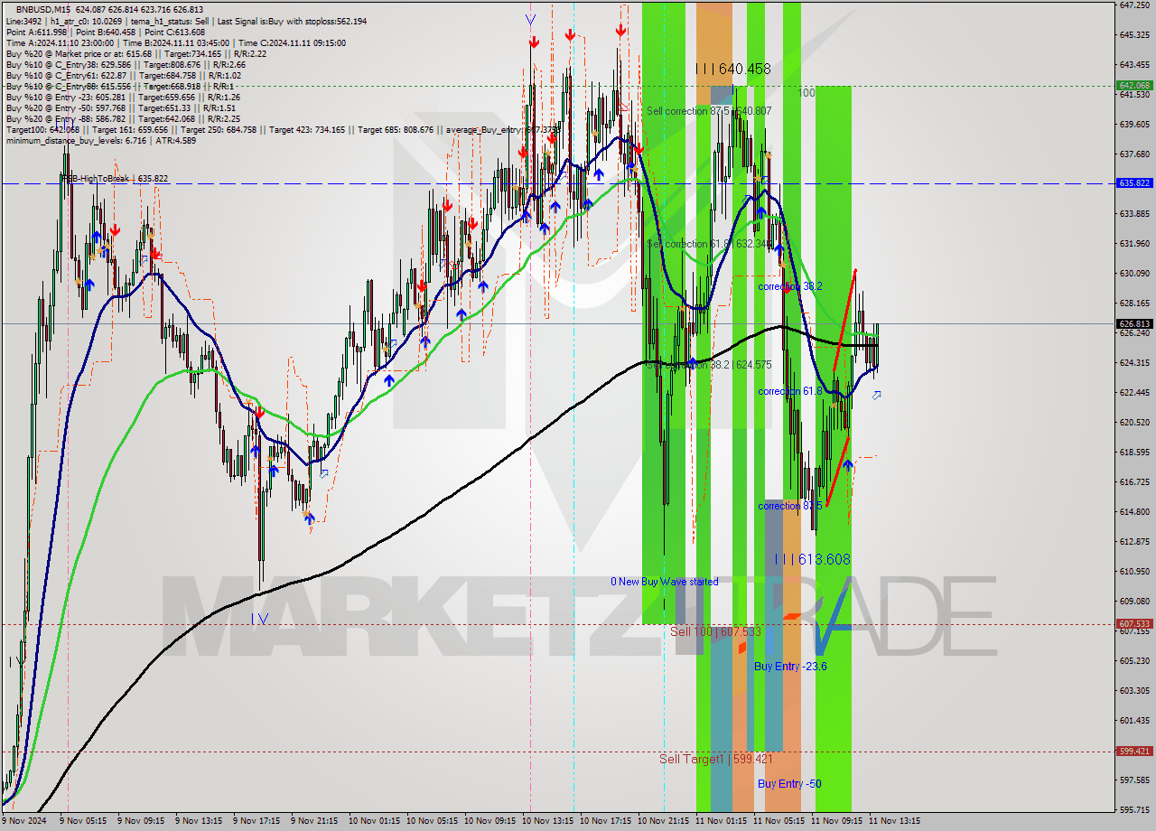Click the C_Entry61: 622.87 buy line
This screenshot has width=1156, height=831.
point(126,76)
